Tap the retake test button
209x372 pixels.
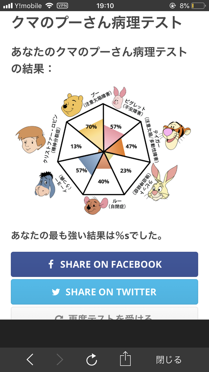point(104,313)
